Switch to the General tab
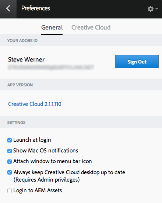Screen dimensions: 162x203 point(52,27)
